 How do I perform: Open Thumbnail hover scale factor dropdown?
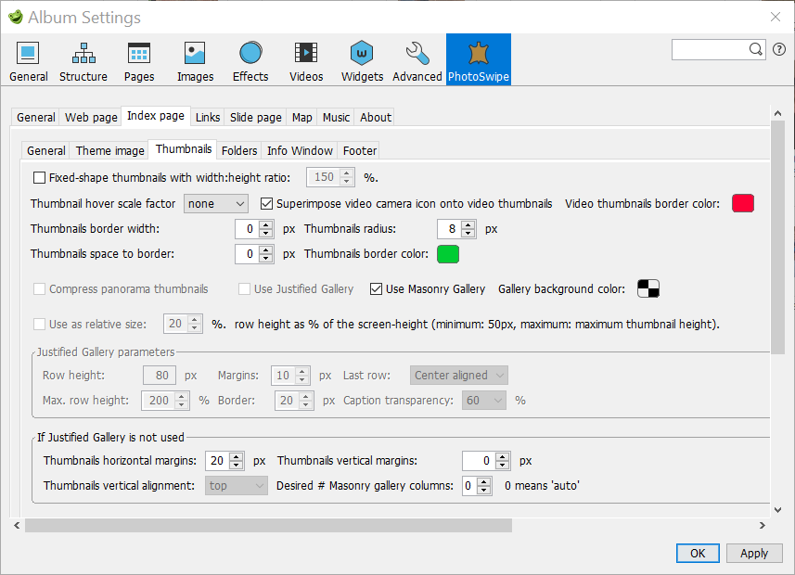[215, 203]
